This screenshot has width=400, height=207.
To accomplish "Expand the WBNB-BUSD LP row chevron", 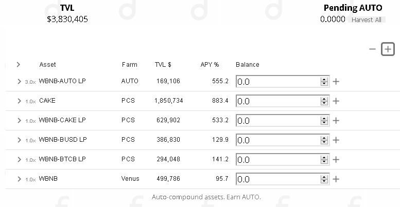I will (x=19, y=140).
